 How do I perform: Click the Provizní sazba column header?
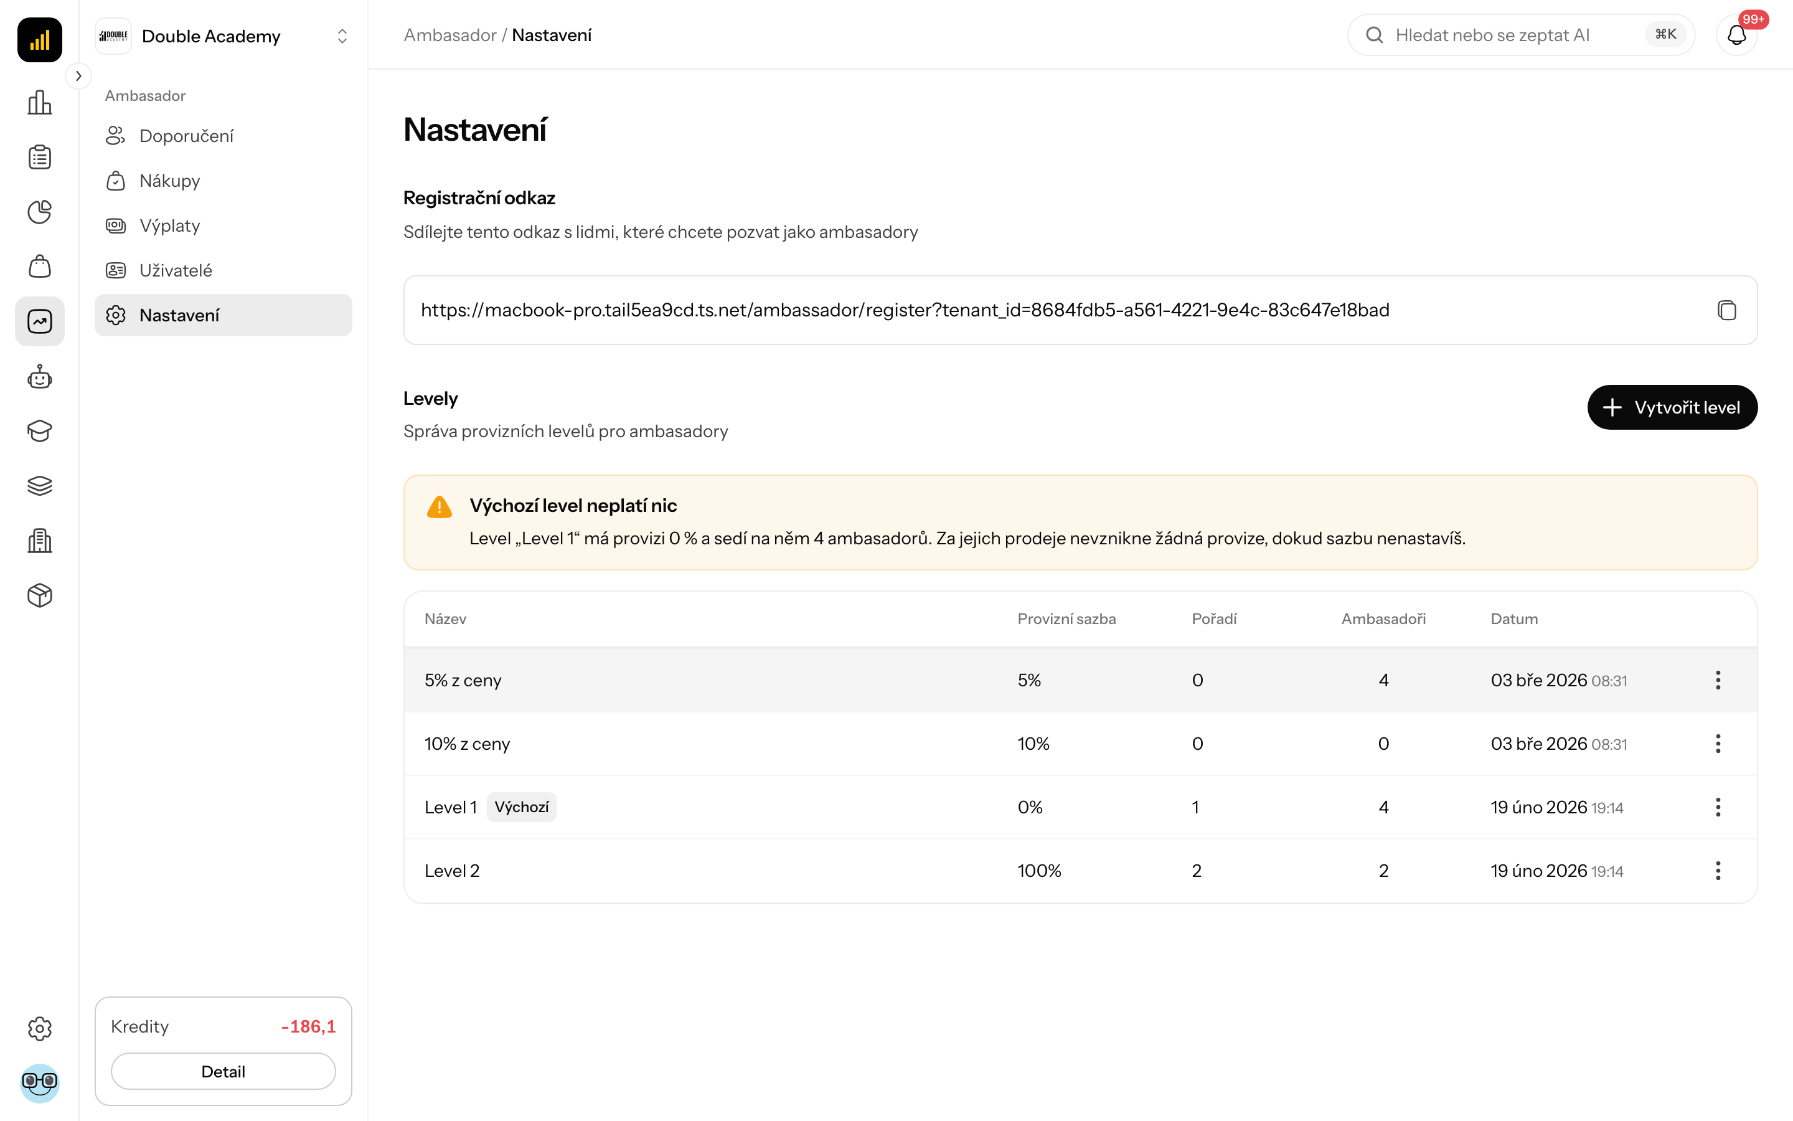pos(1066,618)
